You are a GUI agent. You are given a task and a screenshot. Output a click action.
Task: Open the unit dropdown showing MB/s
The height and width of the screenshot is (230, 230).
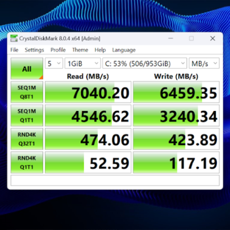(204, 63)
